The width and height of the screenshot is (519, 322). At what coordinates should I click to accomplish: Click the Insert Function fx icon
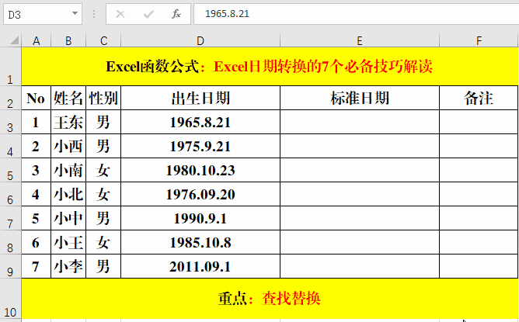(x=176, y=14)
